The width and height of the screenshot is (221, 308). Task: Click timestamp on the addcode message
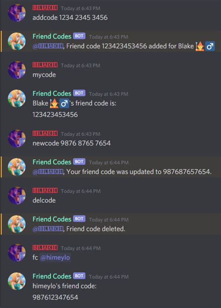click(80, 8)
